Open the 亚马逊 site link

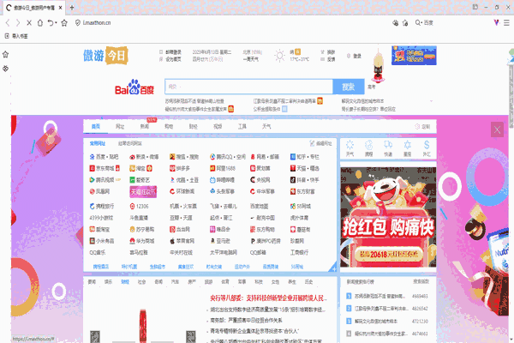coord(219,241)
